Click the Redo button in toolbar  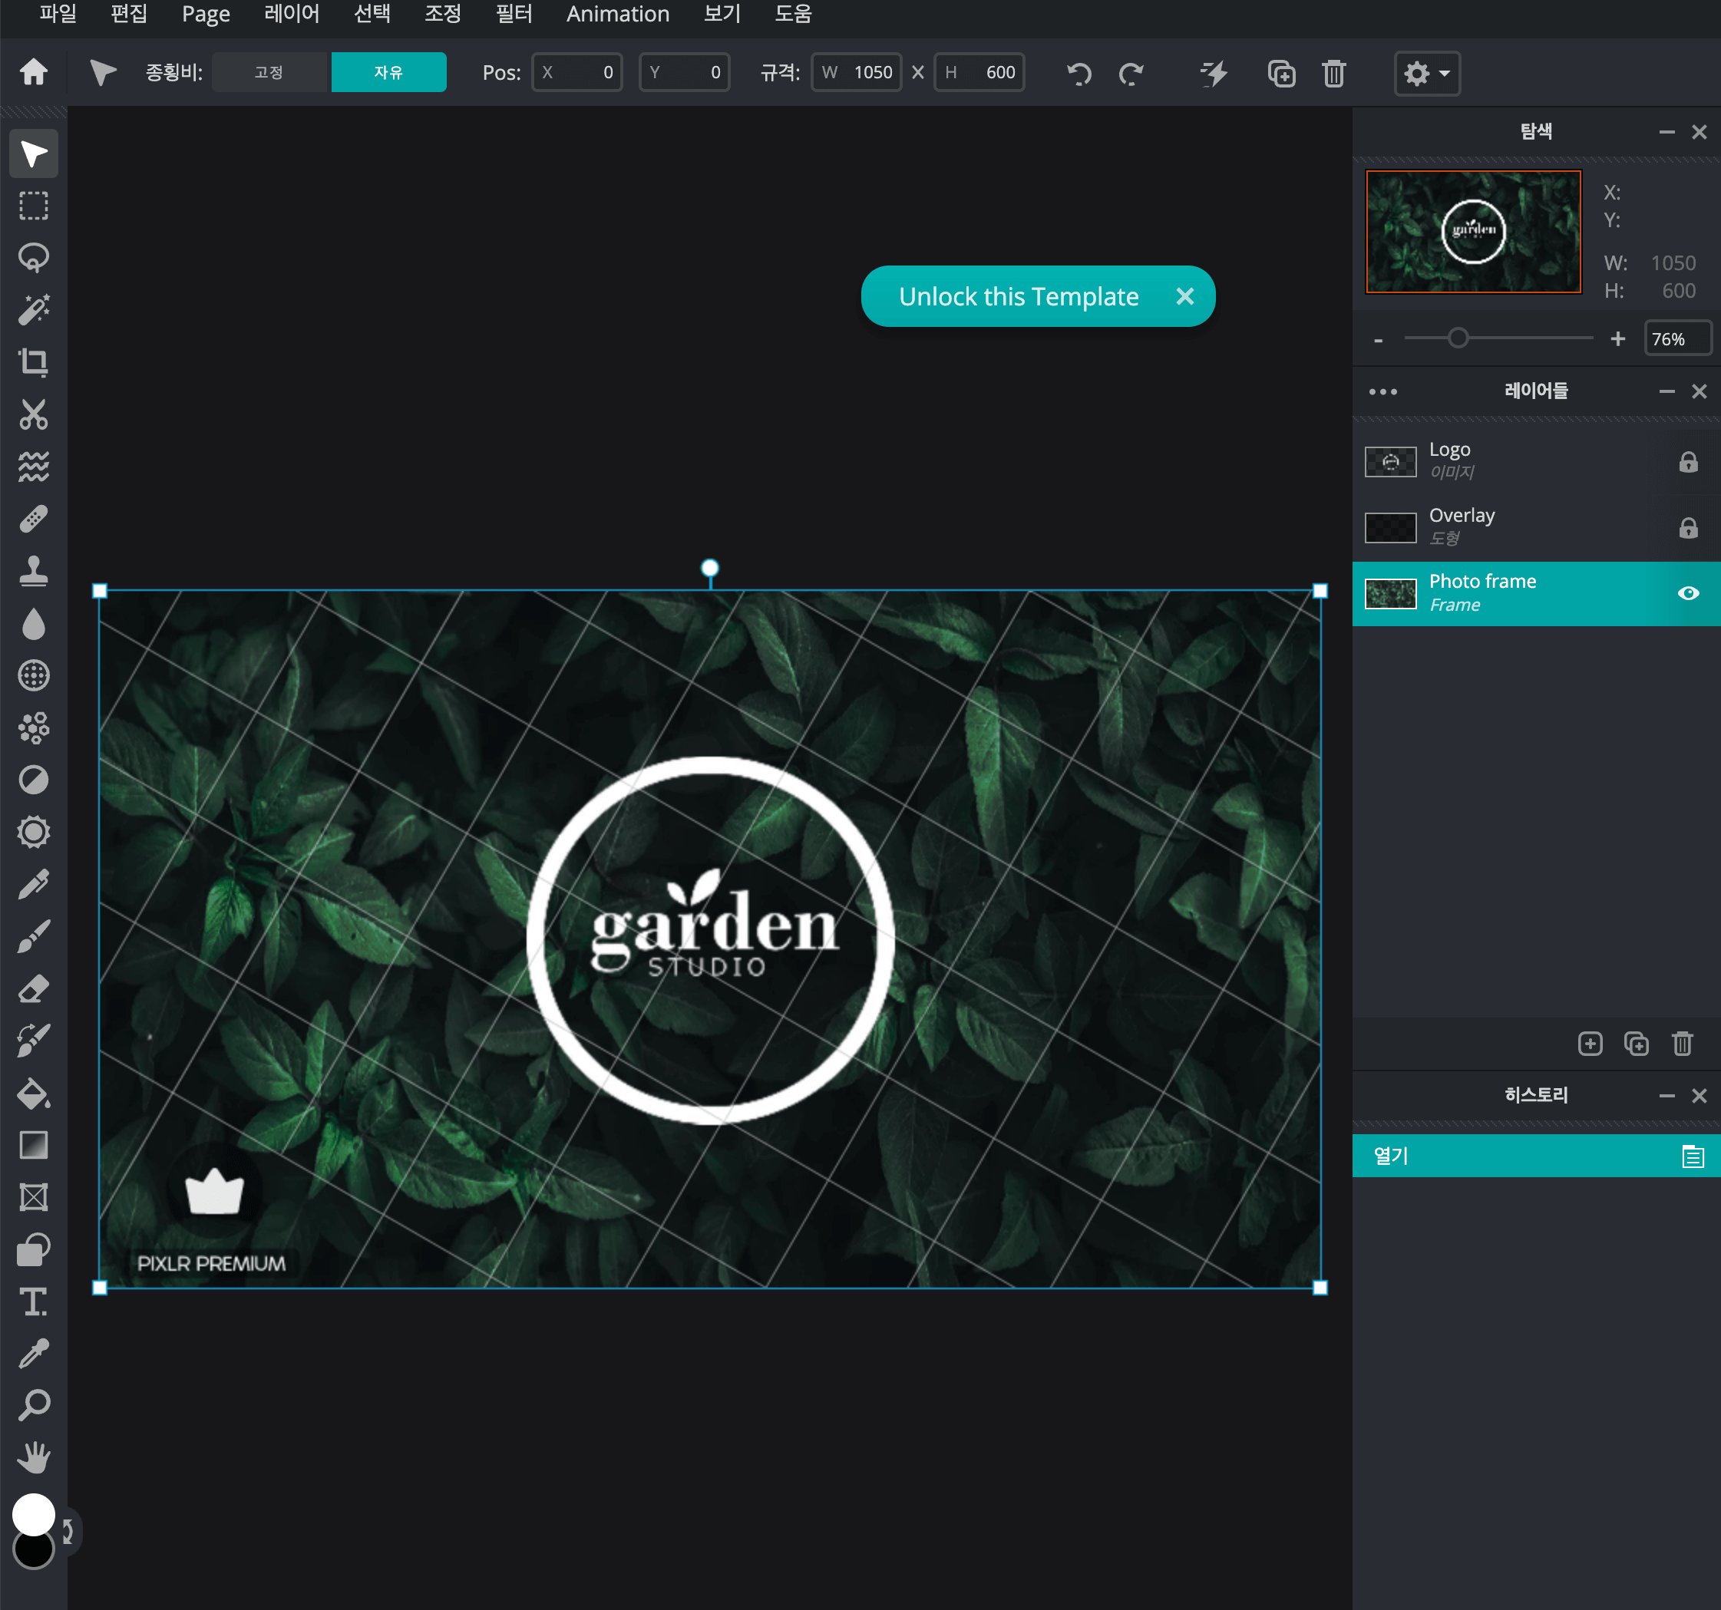click(1132, 73)
